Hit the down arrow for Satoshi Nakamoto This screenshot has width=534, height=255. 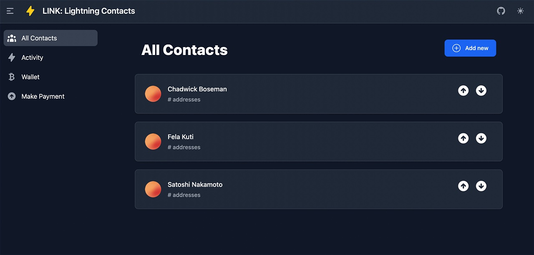tap(481, 186)
